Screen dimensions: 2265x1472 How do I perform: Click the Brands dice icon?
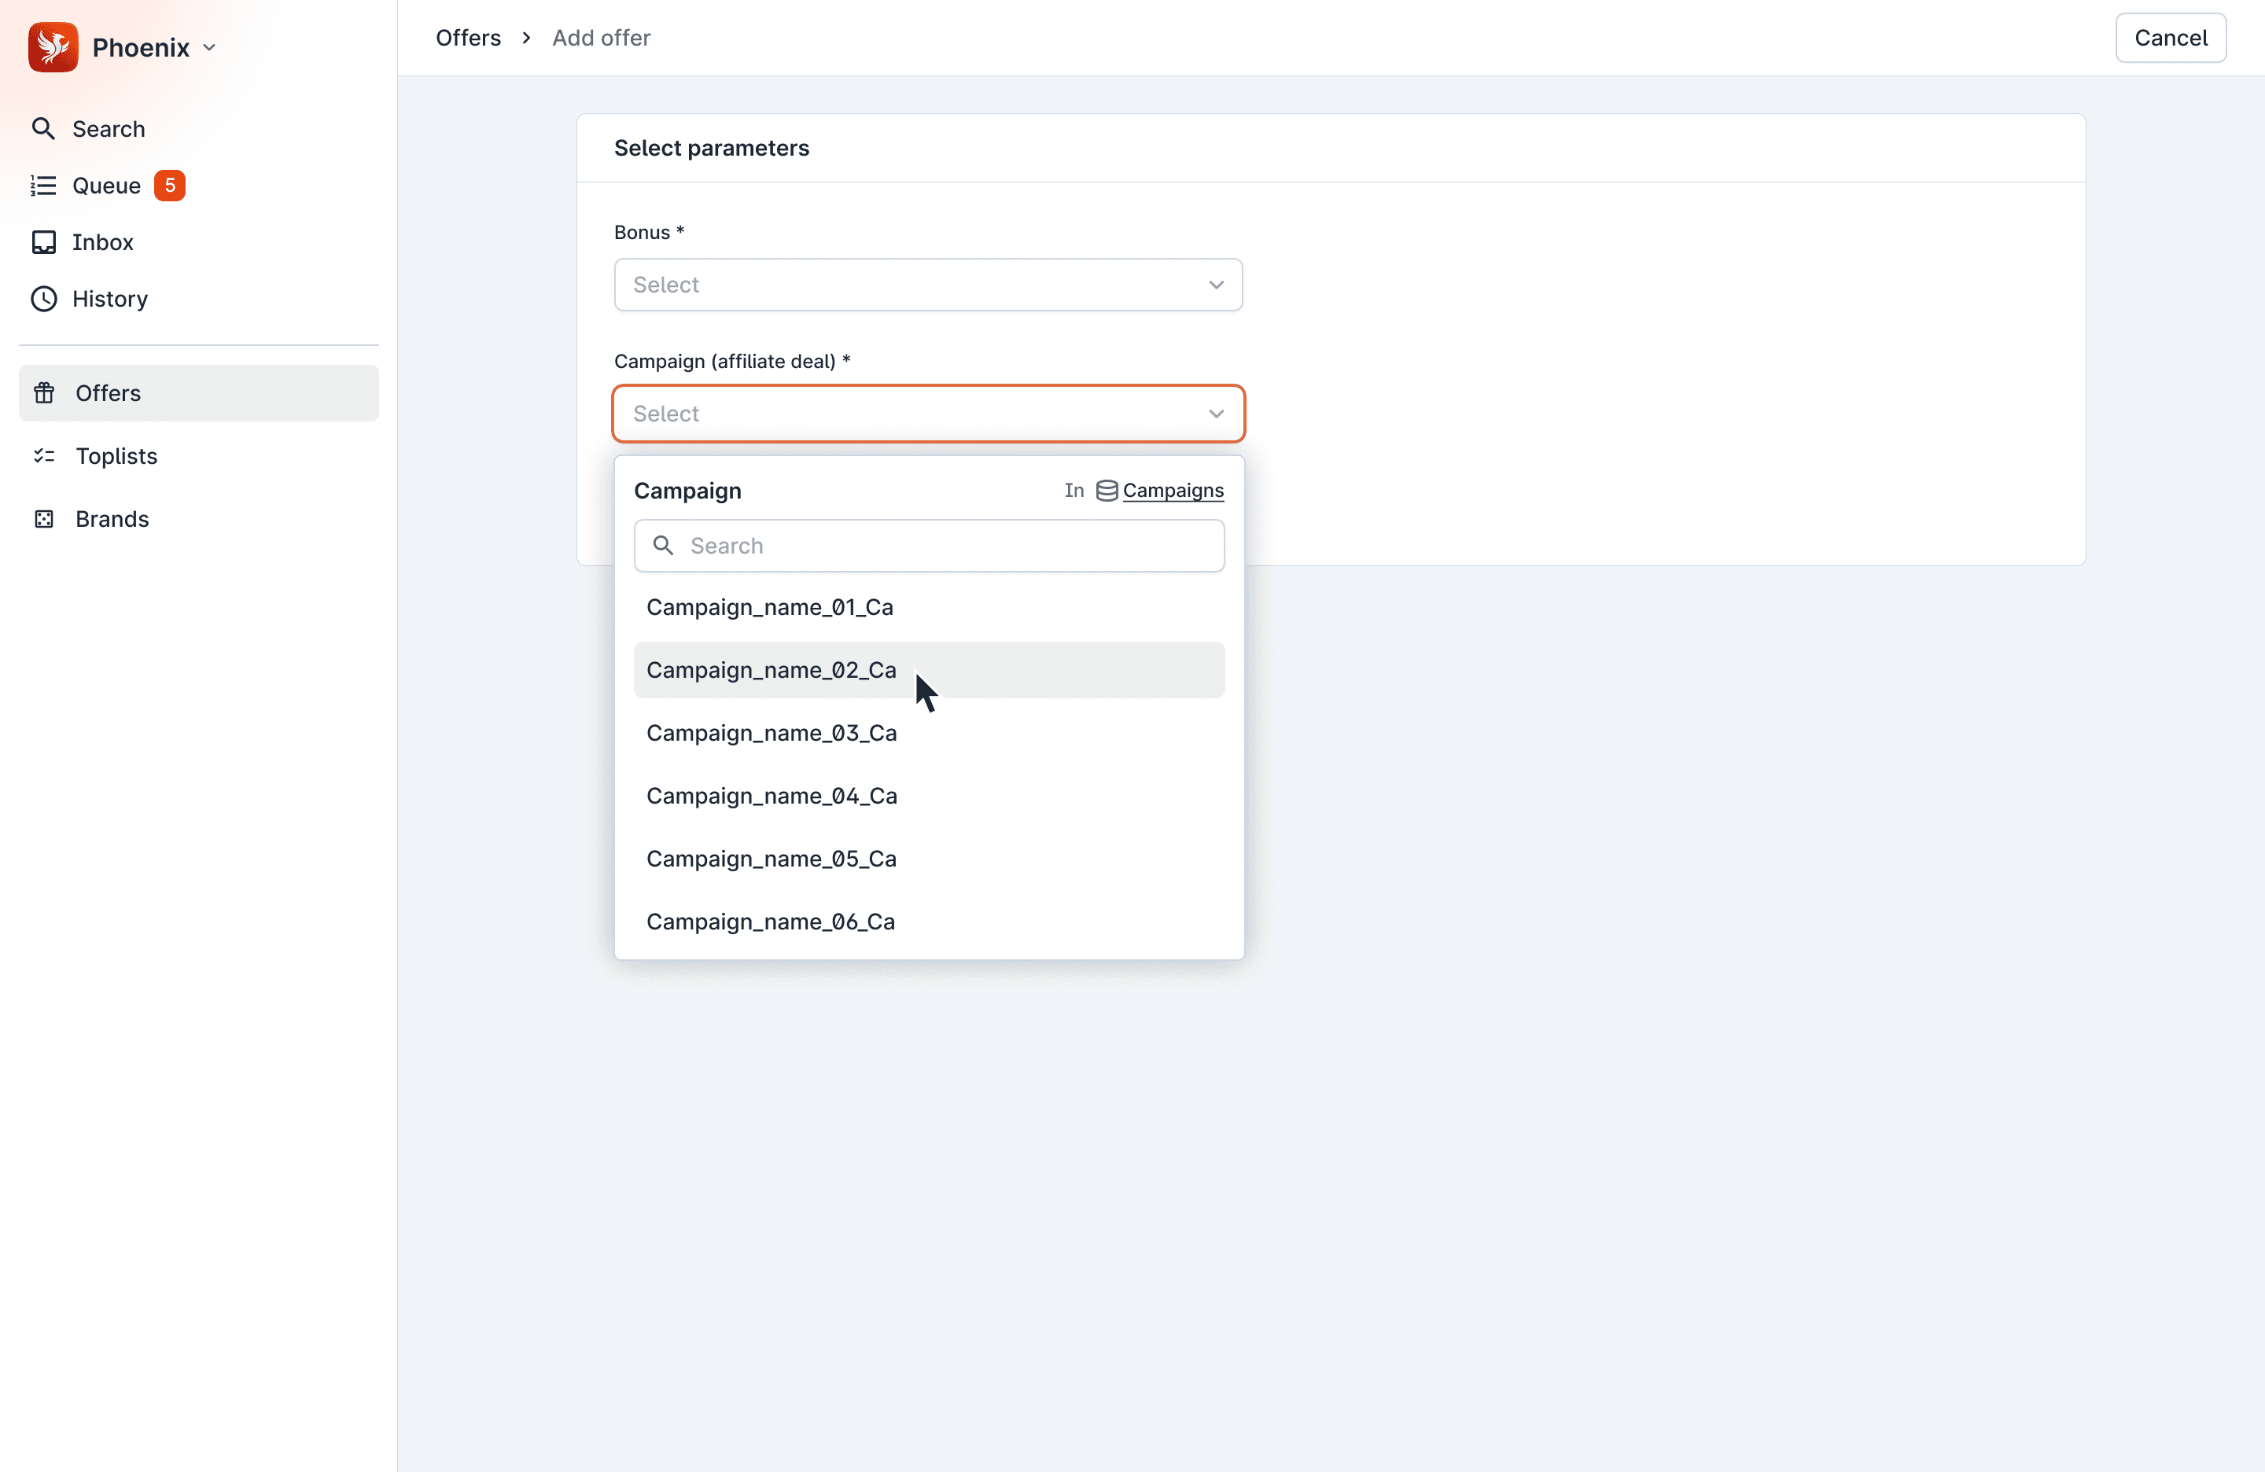coord(44,518)
